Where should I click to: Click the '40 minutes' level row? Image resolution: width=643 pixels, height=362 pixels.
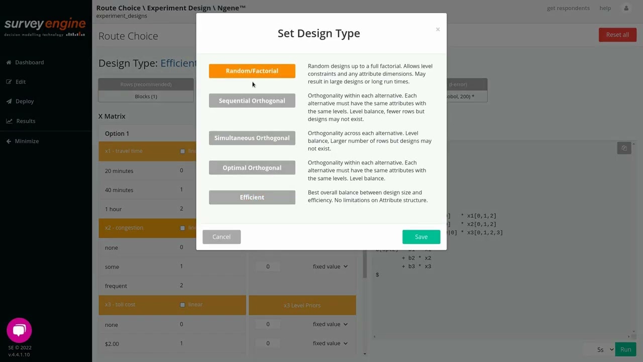pyautogui.click(x=172, y=190)
